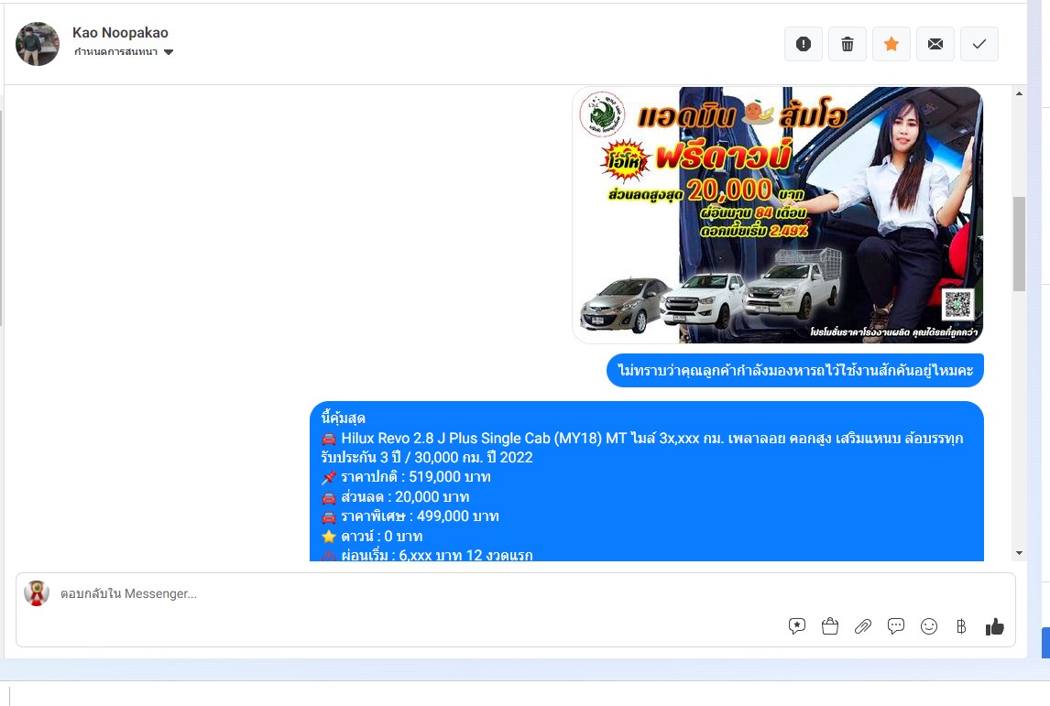Toggle the star follow-up icon
The image size is (1050, 706).
(x=891, y=44)
